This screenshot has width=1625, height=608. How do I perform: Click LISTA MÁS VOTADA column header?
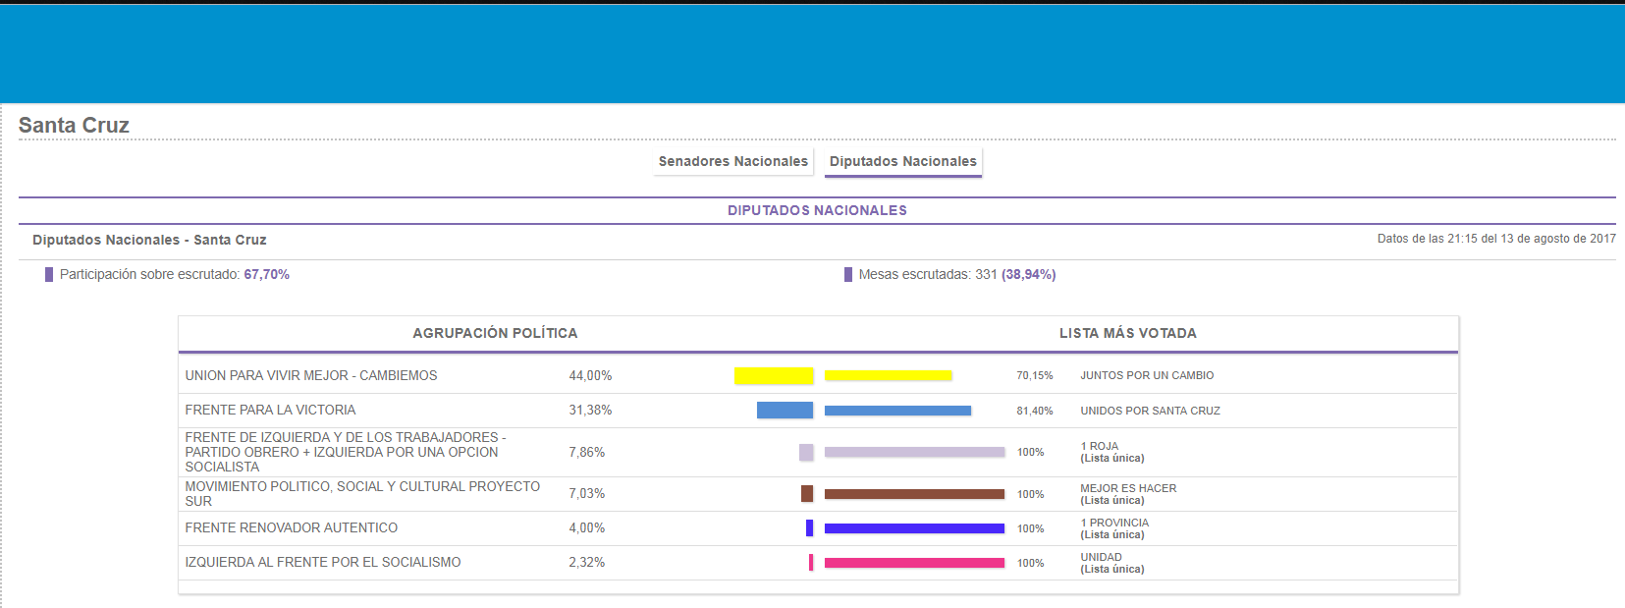(x=1128, y=333)
